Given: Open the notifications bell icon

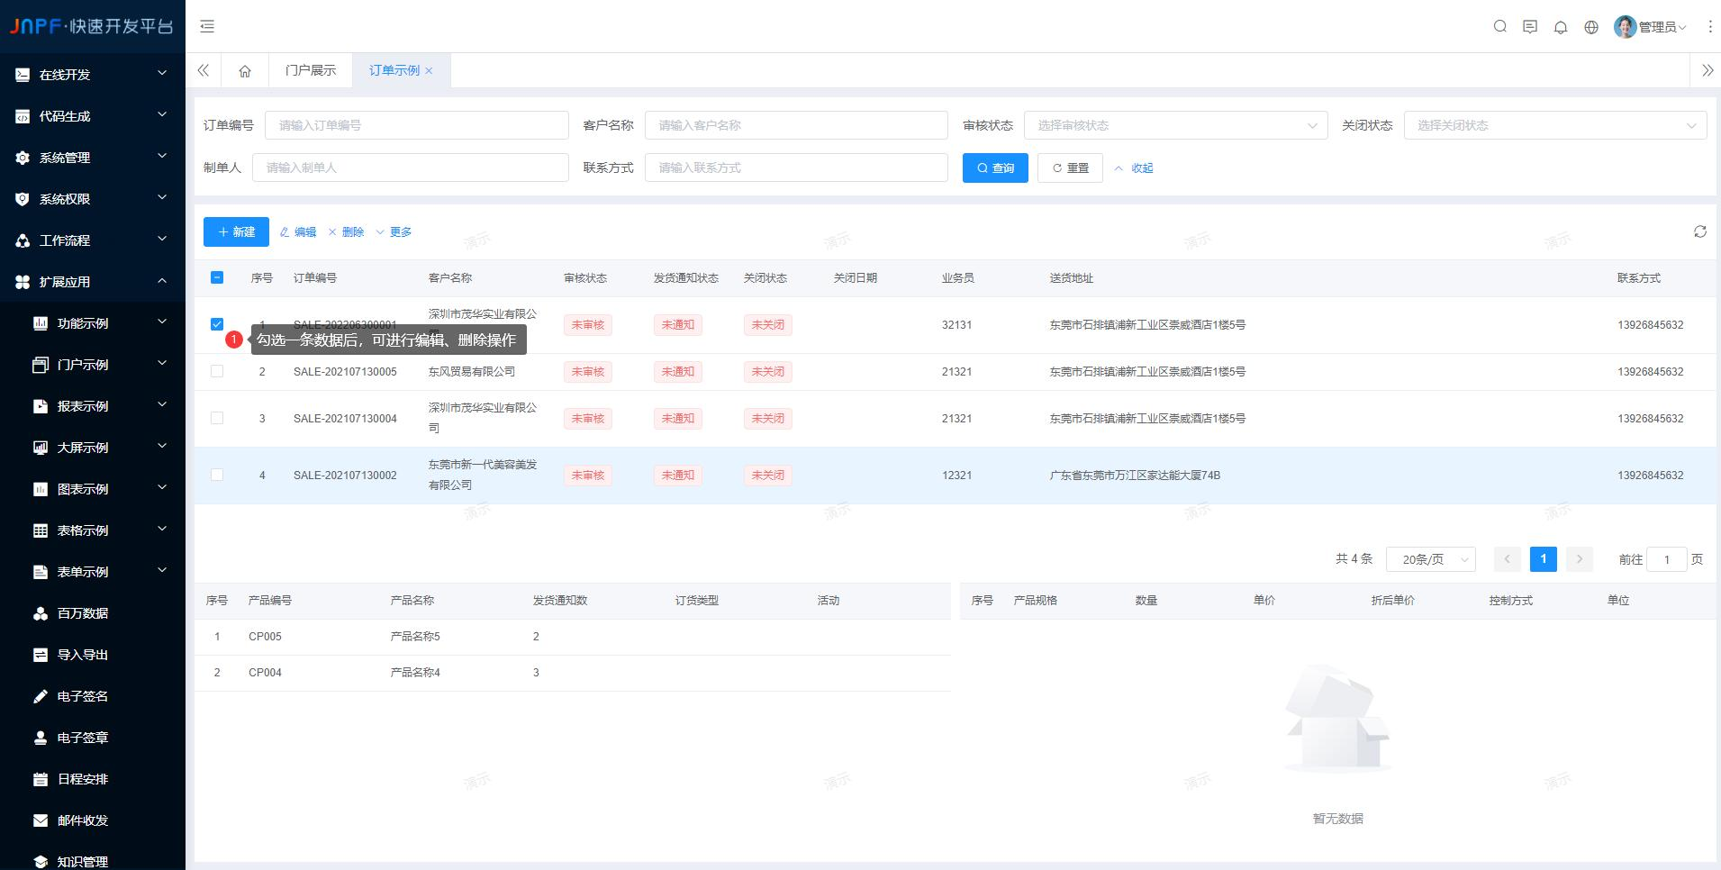Looking at the screenshot, I should pos(1561,26).
